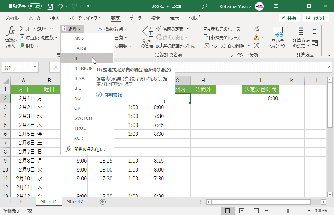Image resolution: width=334 pixels, height=215 pixels.
Task: Choose SWITCH in the function list
Action: tap(87, 118)
